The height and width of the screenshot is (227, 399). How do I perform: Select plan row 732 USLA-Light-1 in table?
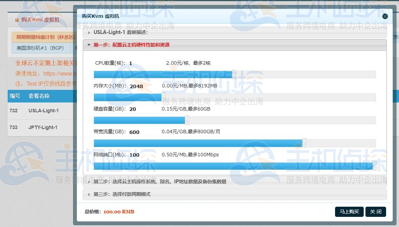(43, 111)
